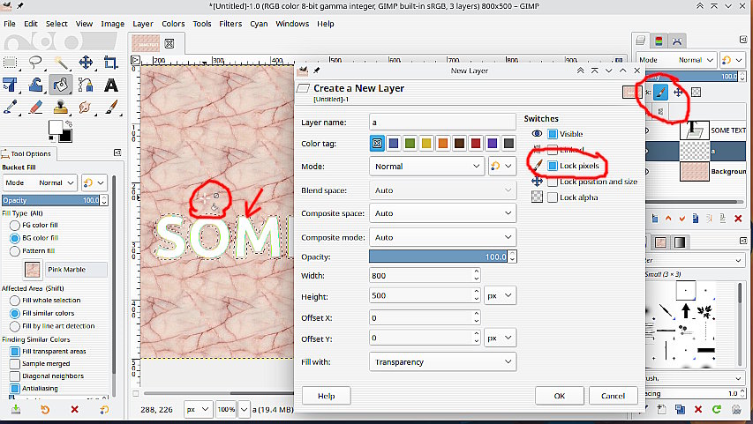Screen dimensions: 753x424
Task: Select the Fuzzy Select magic wand tool
Action: coord(61,63)
